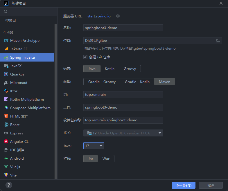This screenshot has width=228, height=191.
Task: Select Maven Archetype in generators list
Action: pyautogui.click(x=25, y=41)
